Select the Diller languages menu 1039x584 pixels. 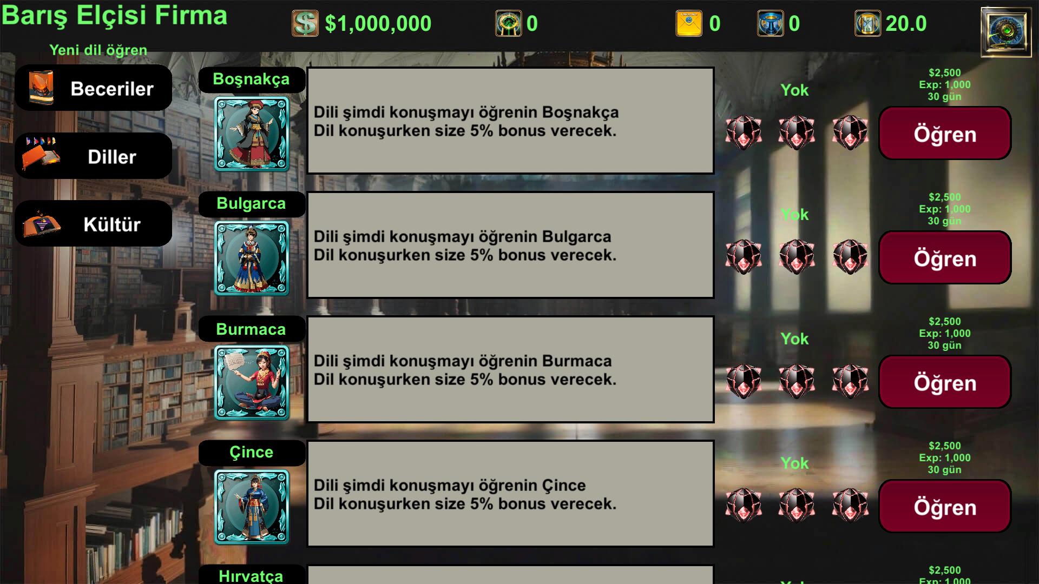click(x=93, y=156)
